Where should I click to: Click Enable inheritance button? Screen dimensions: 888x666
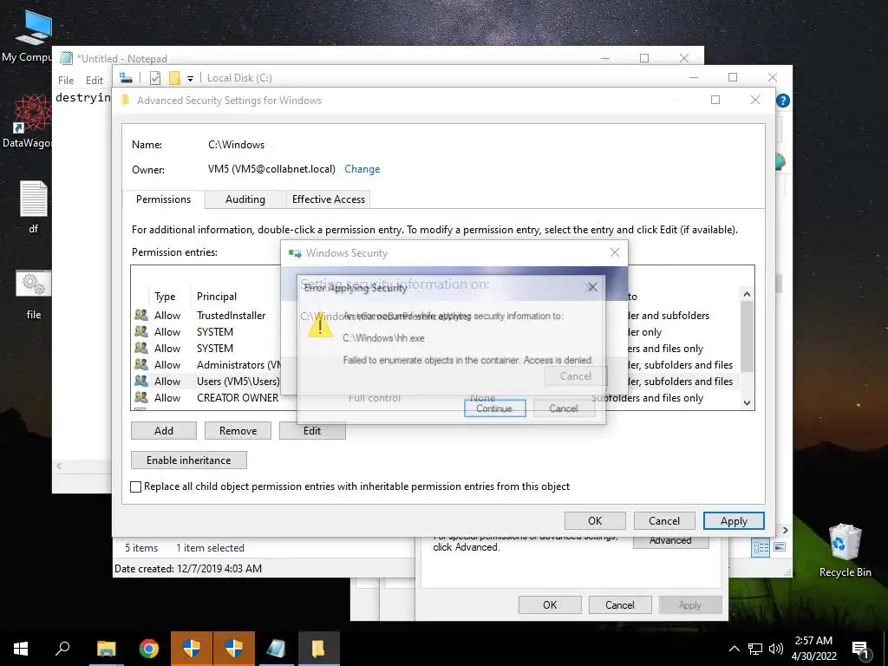point(188,460)
